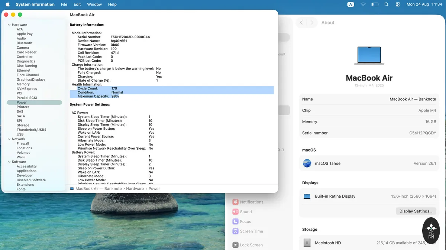Image resolution: width=446 pixels, height=250 pixels.
Task: Open Lock Screen in System Settings sidebar
Action: (x=248, y=245)
